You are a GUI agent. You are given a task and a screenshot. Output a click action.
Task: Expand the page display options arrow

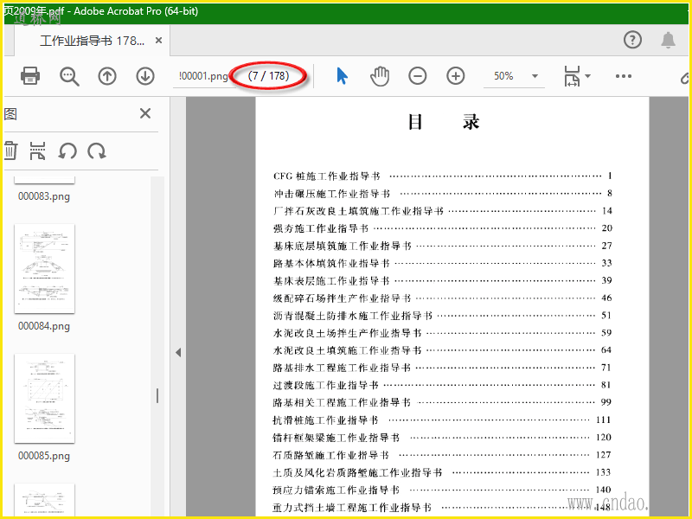pos(588,76)
